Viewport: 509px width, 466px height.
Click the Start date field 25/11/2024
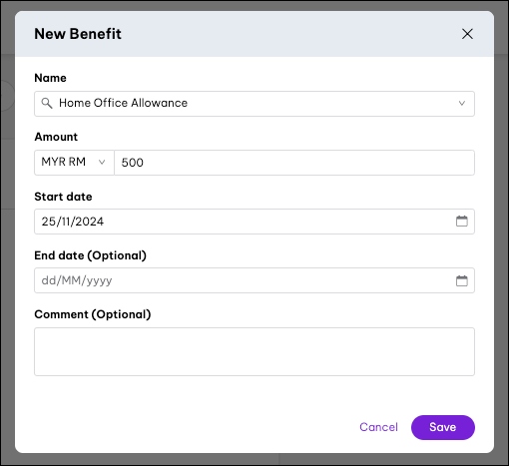[254, 222]
